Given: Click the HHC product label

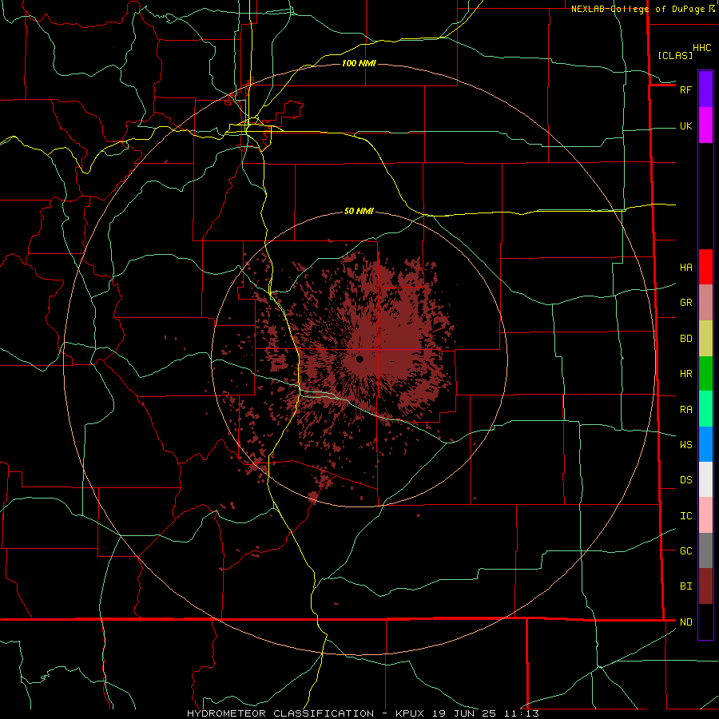Looking at the screenshot, I should (x=701, y=48).
